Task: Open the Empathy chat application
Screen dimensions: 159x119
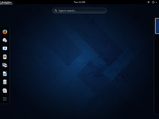Action: coord(5,49)
